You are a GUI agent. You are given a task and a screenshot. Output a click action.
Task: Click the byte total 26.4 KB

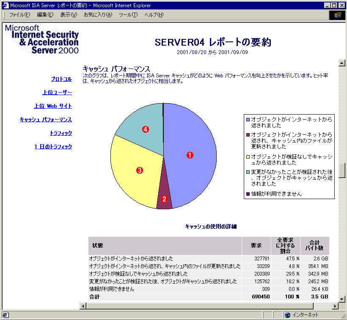(320, 289)
